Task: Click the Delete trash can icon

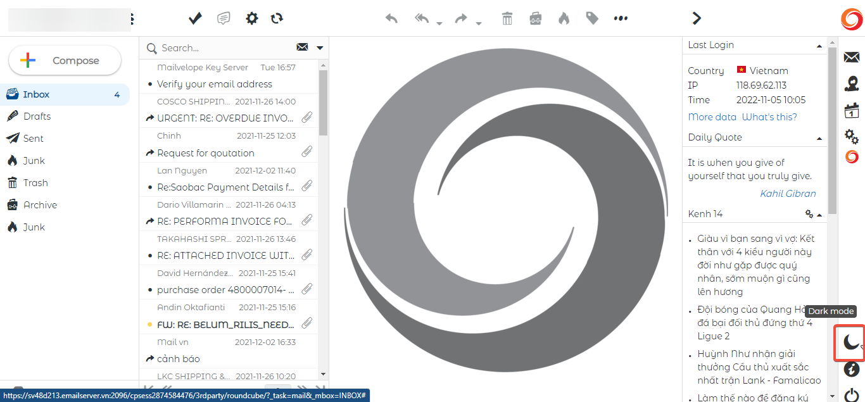Action: (x=507, y=18)
